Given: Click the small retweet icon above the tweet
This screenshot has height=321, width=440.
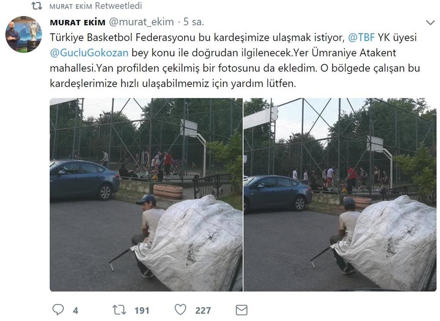Looking at the screenshot, I should click(x=37, y=6).
